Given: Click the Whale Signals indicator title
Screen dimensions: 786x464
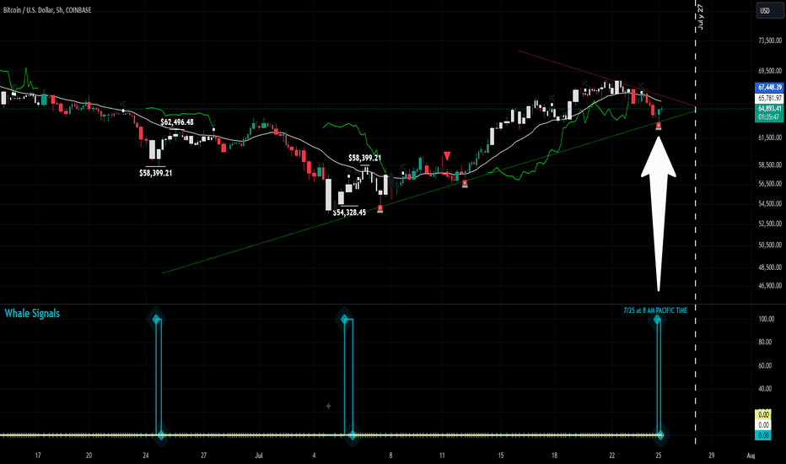Looking at the screenshot, I should coord(32,314).
